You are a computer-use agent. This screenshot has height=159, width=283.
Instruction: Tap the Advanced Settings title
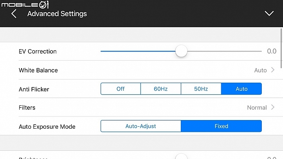[57, 14]
